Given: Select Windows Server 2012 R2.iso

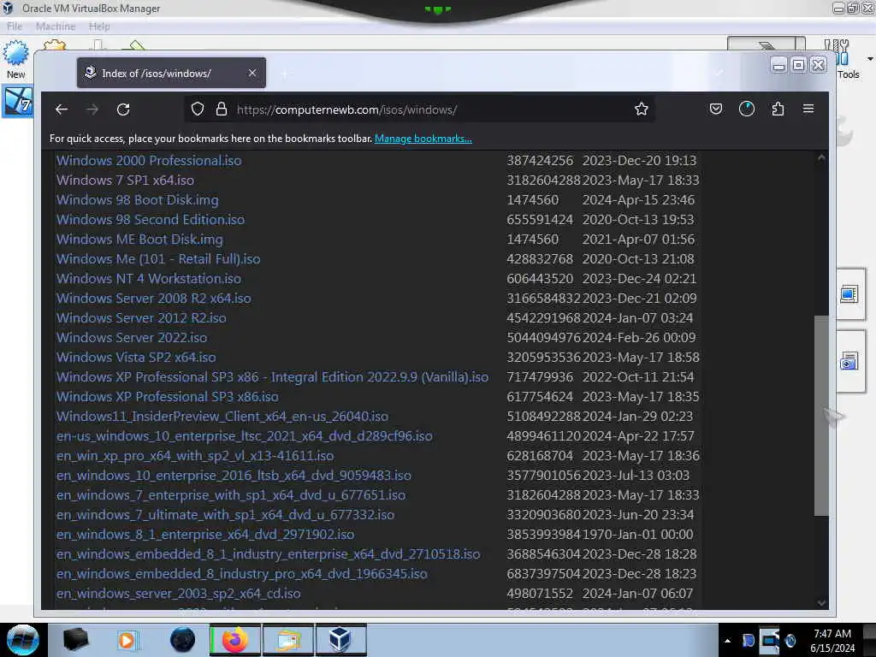Looking at the screenshot, I should [141, 318].
